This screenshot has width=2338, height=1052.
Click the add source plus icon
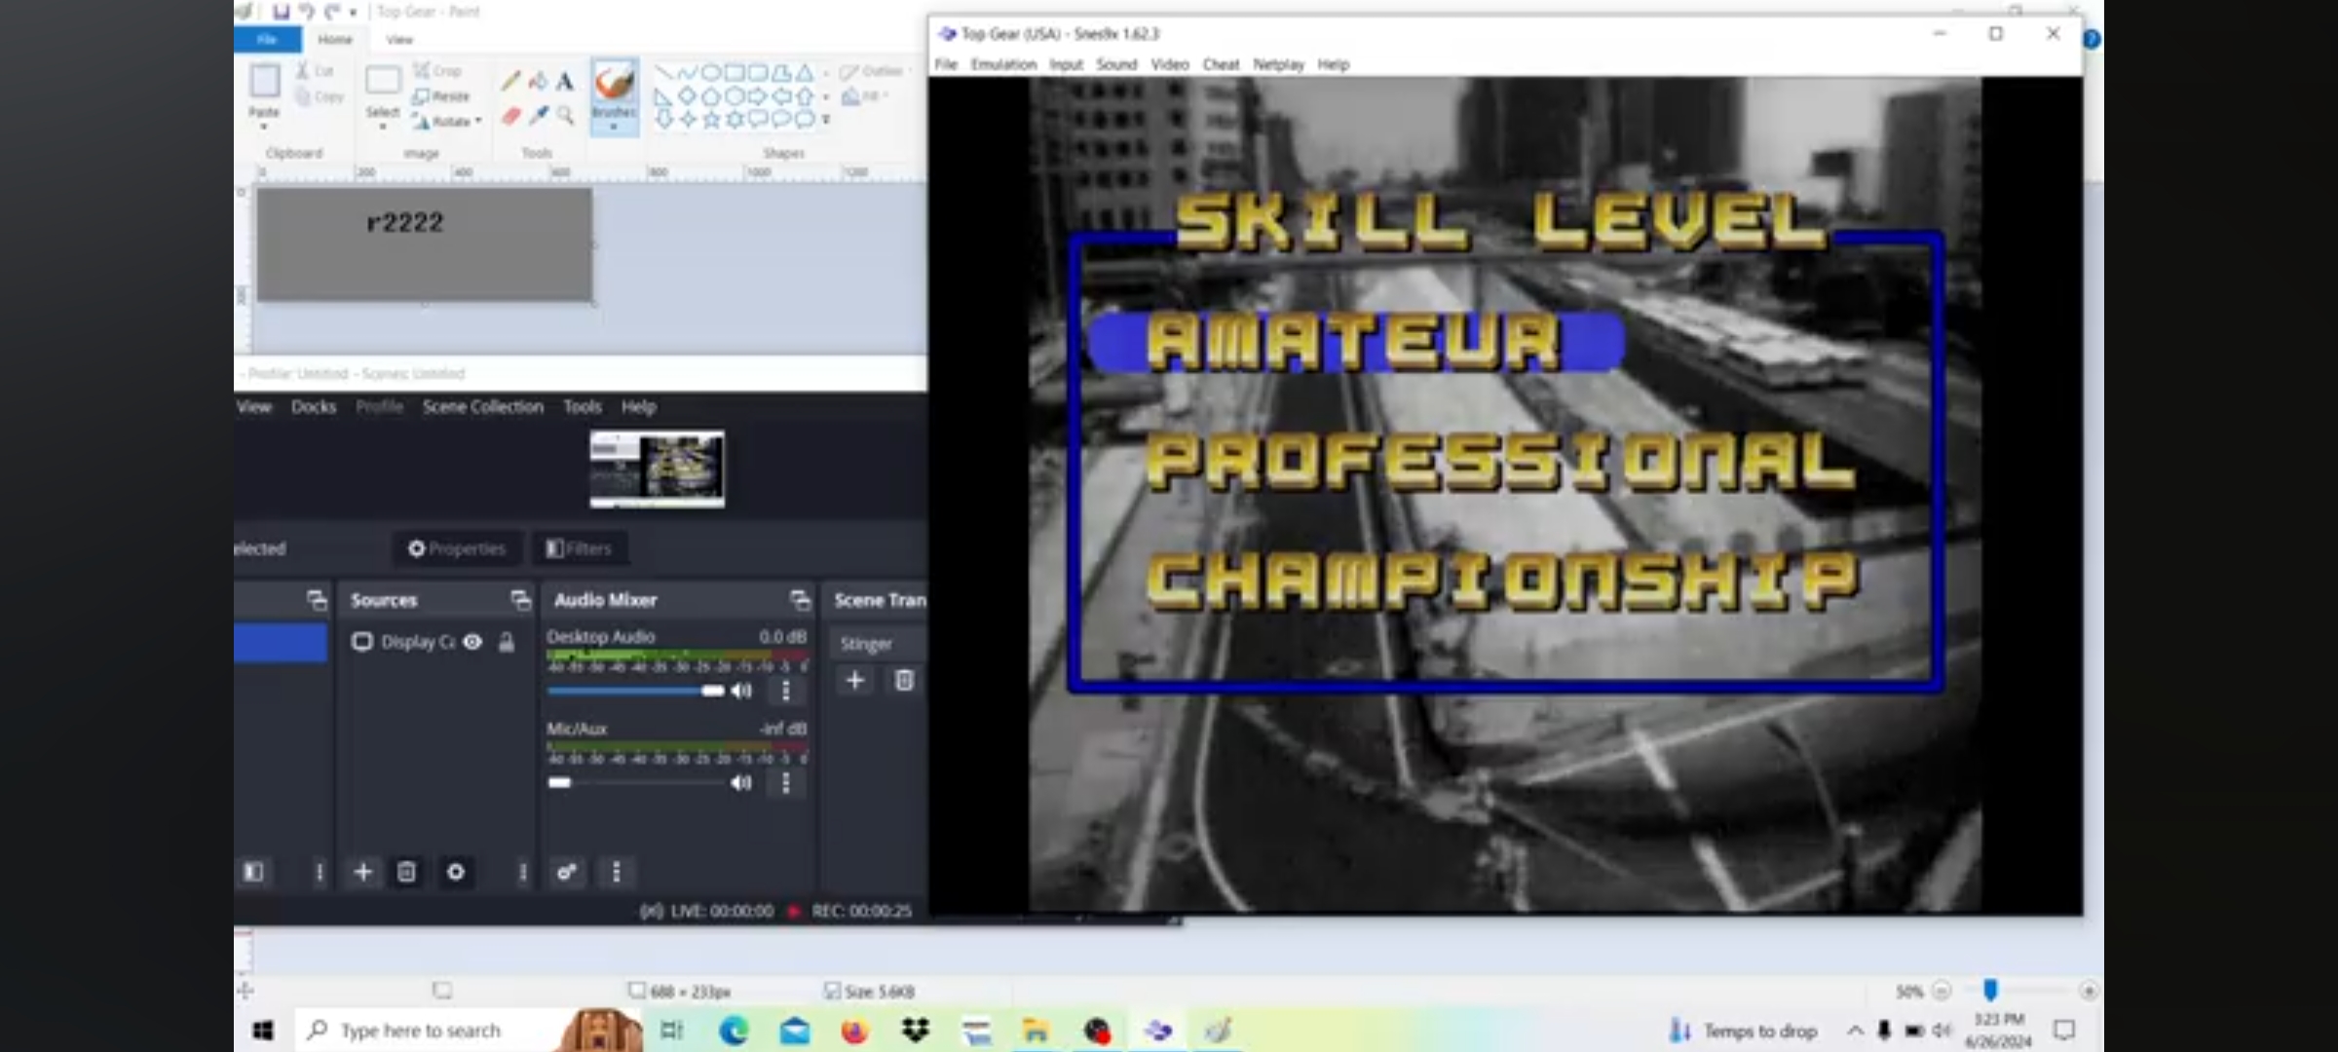362,872
